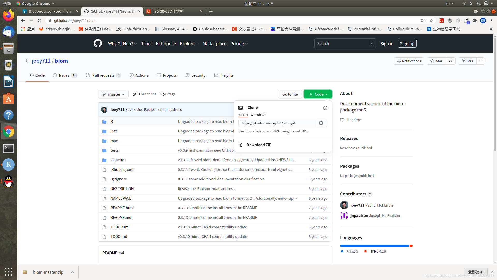Viewport: 497px width, 280px height.
Task: Click the help question icon in Clone panel
Action: tap(325, 108)
